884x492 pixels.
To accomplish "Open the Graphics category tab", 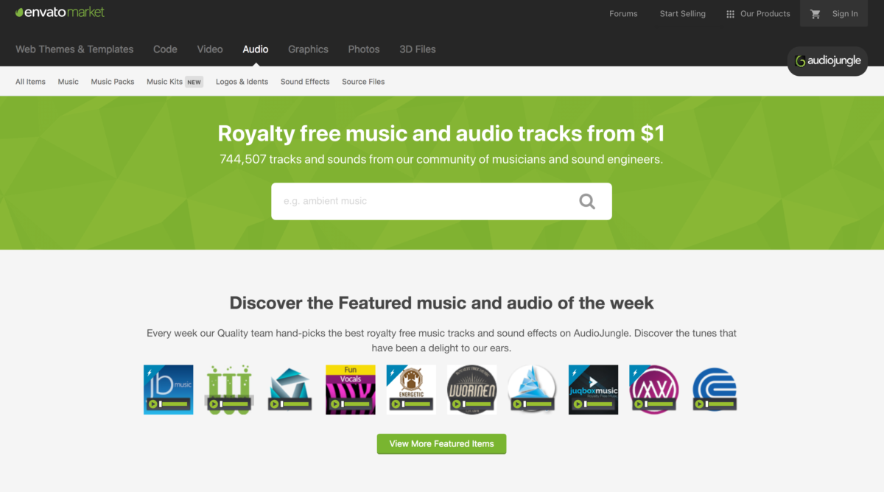I will (x=308, y=49).
